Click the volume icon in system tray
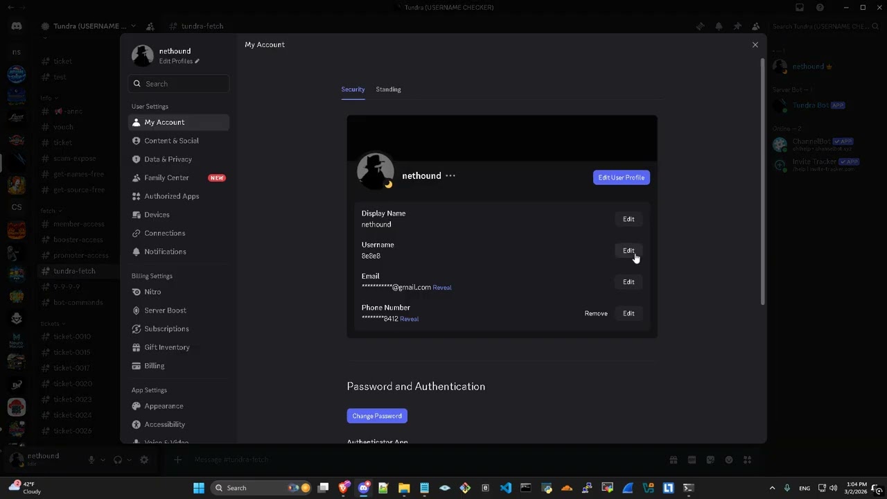Screen dimensions: 887x499 [x=833, y=488]
